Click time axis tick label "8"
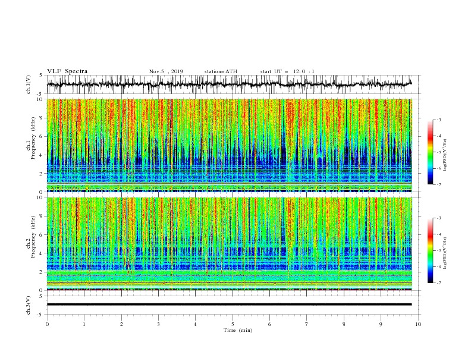 pyautogui.click(x=344, y=324)
